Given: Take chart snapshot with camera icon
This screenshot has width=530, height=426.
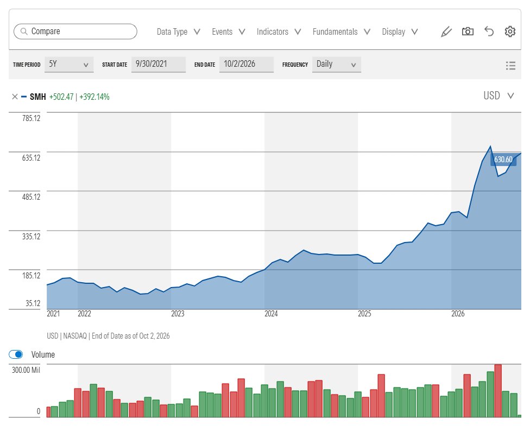Looking at the screenshot, I should (468, 31).
